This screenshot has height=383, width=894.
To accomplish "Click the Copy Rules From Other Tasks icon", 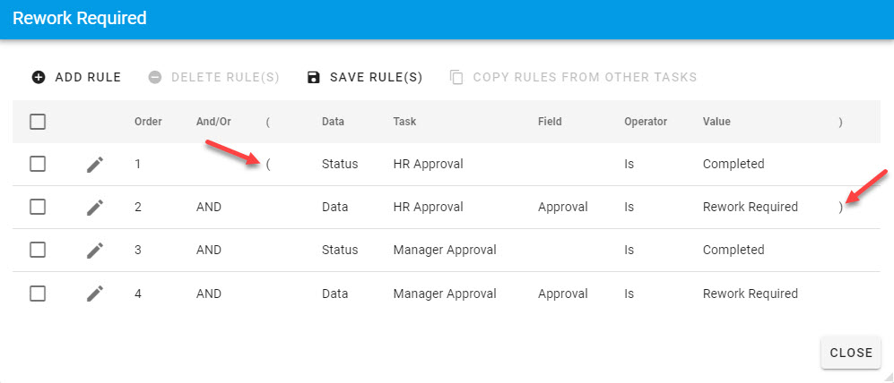I will coord(456,77).
